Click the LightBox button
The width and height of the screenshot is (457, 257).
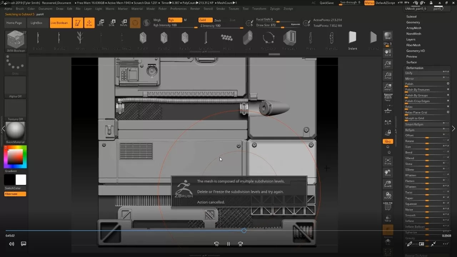pos(36,23)
